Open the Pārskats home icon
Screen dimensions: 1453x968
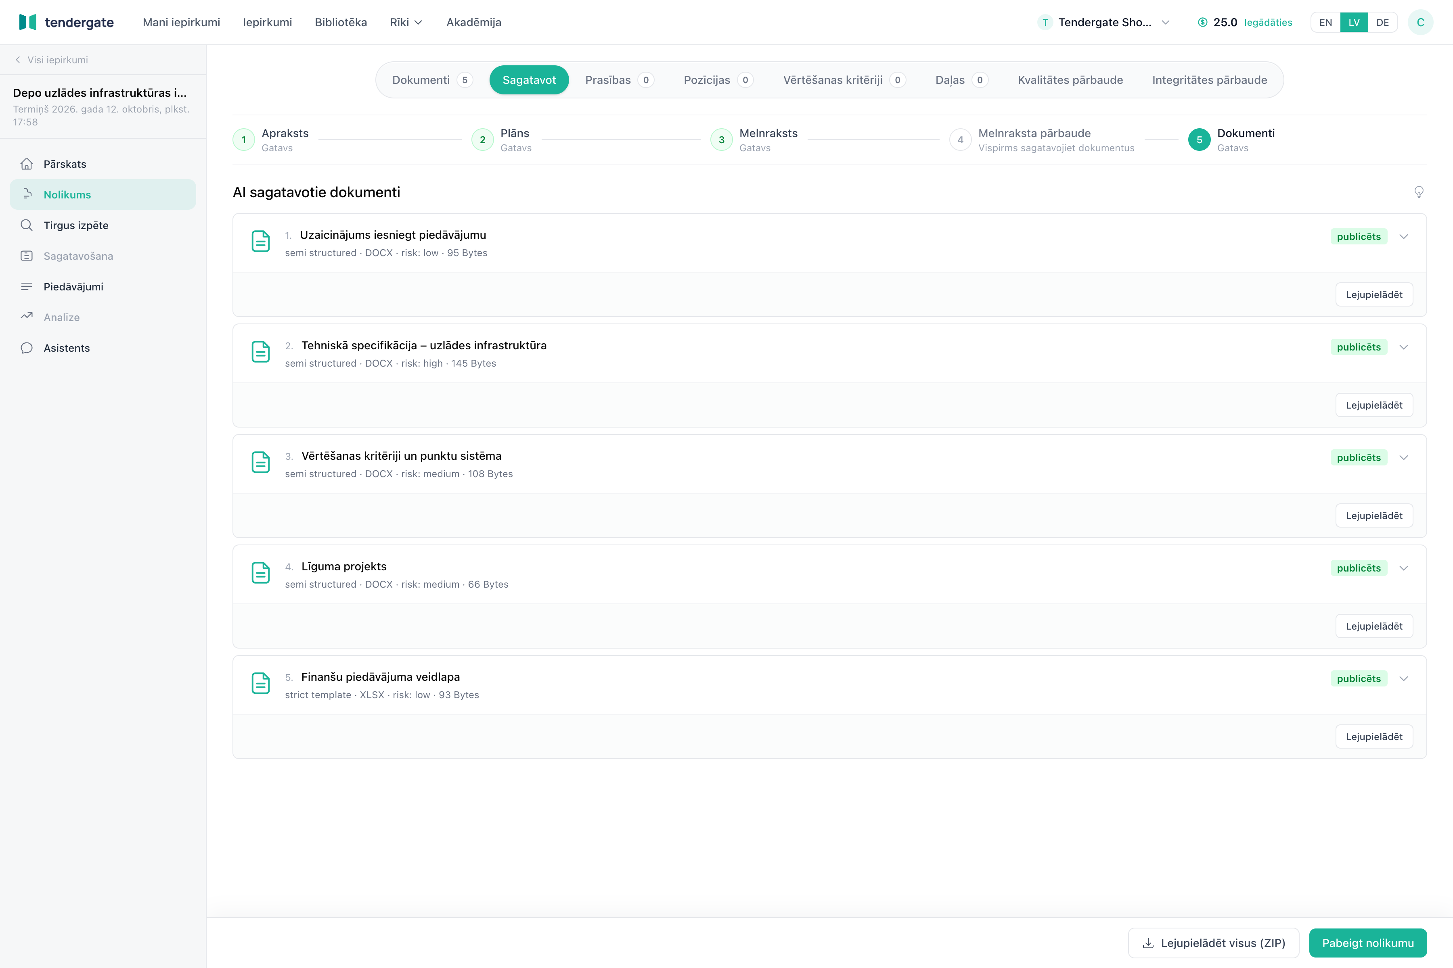pos(27,164)
